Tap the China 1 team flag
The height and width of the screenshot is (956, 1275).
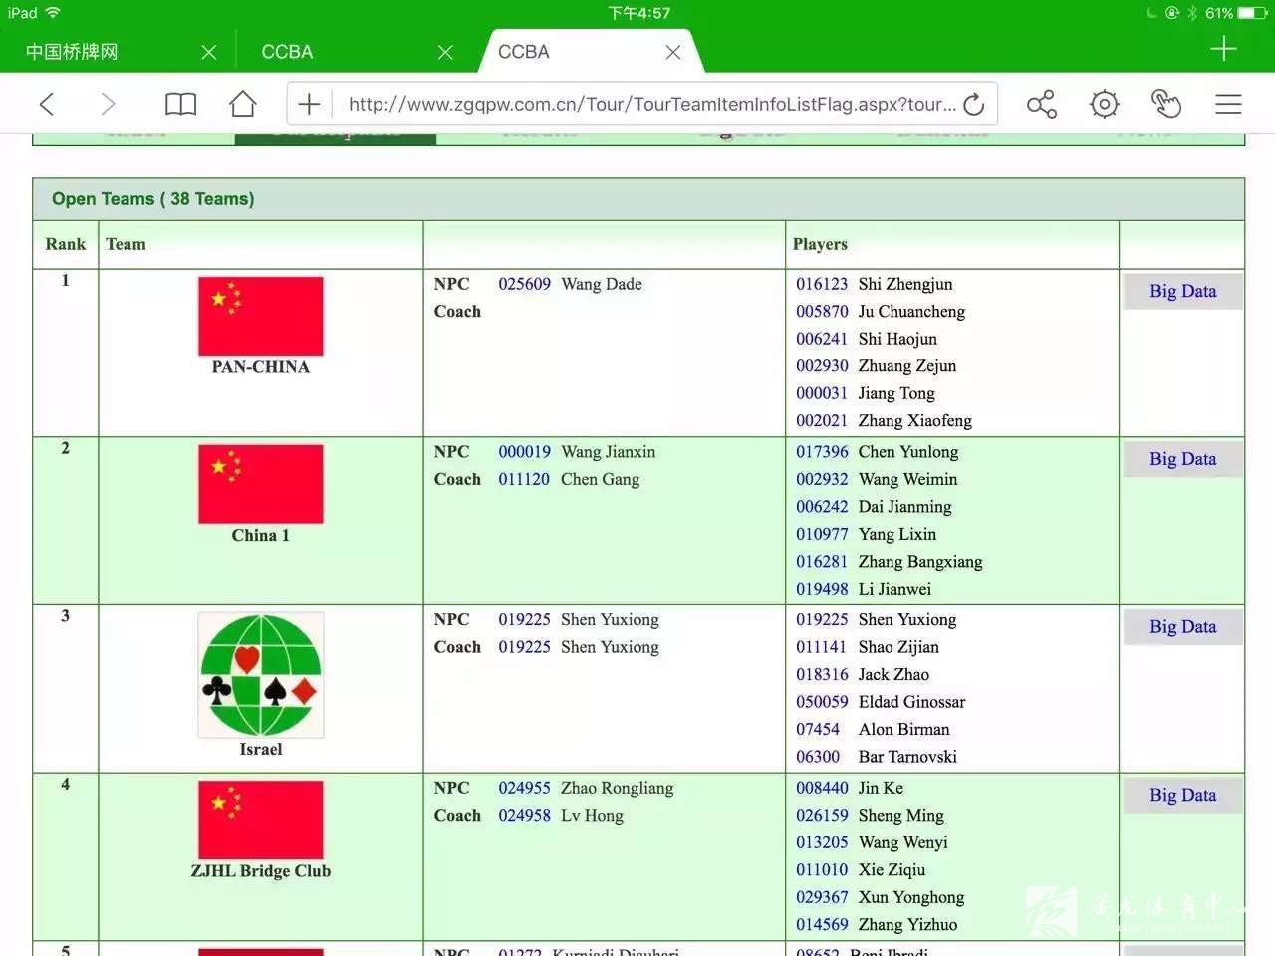coord(260,484)
